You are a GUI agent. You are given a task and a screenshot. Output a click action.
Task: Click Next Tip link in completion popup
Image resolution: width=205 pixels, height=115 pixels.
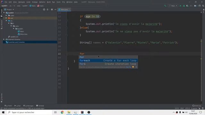pyautogui.click(x=128, y=67)
